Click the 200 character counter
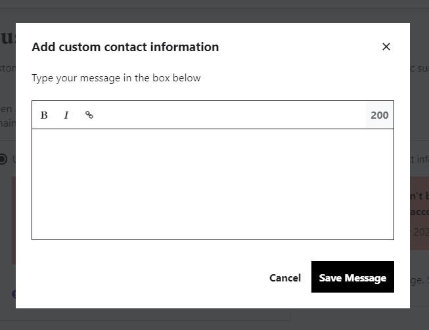429x330 pixels. point(379,115)
